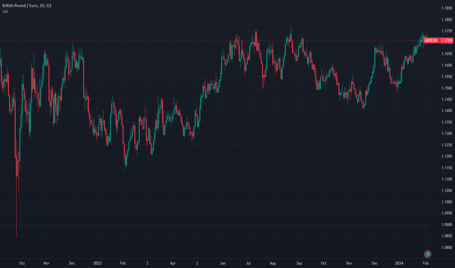Click the 2023 label on time axis
The width and height of the screenshot is (455, 268).
click(x=98, y=263)
